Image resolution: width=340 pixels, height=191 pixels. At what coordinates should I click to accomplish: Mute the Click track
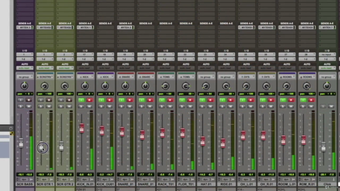tap(331, 106)
